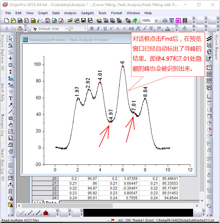220x223 pixels.
Task: Toggle Italic text formatting
Action: click(98, 28)
